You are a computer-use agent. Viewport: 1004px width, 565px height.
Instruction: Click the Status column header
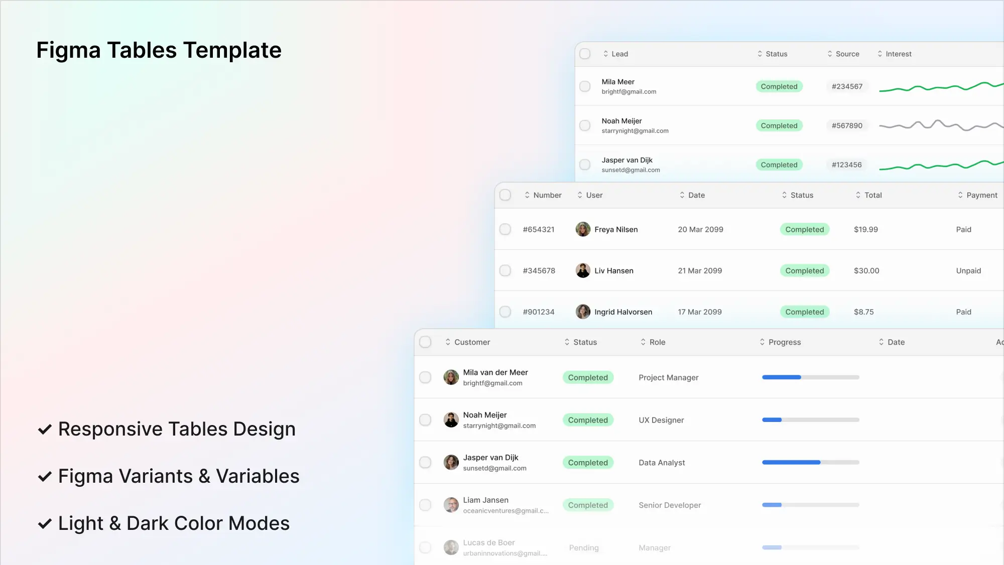774,54
